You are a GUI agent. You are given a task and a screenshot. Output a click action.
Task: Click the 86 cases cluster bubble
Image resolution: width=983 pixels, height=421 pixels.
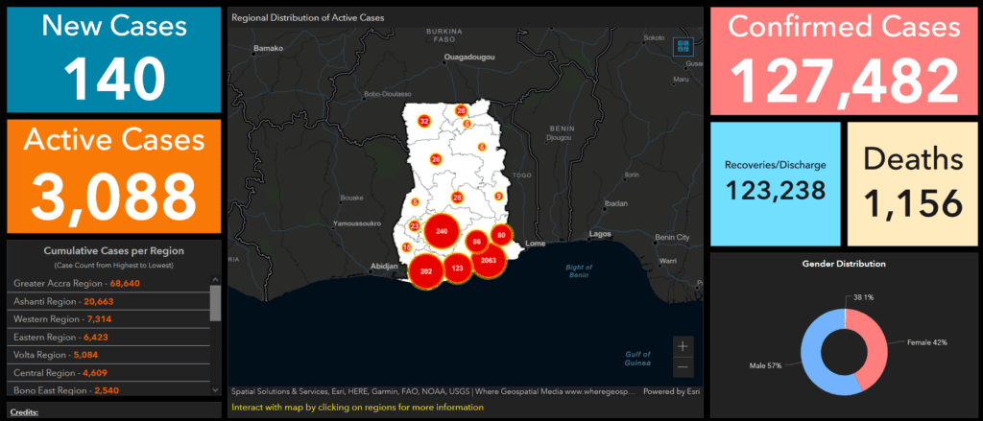pos(476,242)
